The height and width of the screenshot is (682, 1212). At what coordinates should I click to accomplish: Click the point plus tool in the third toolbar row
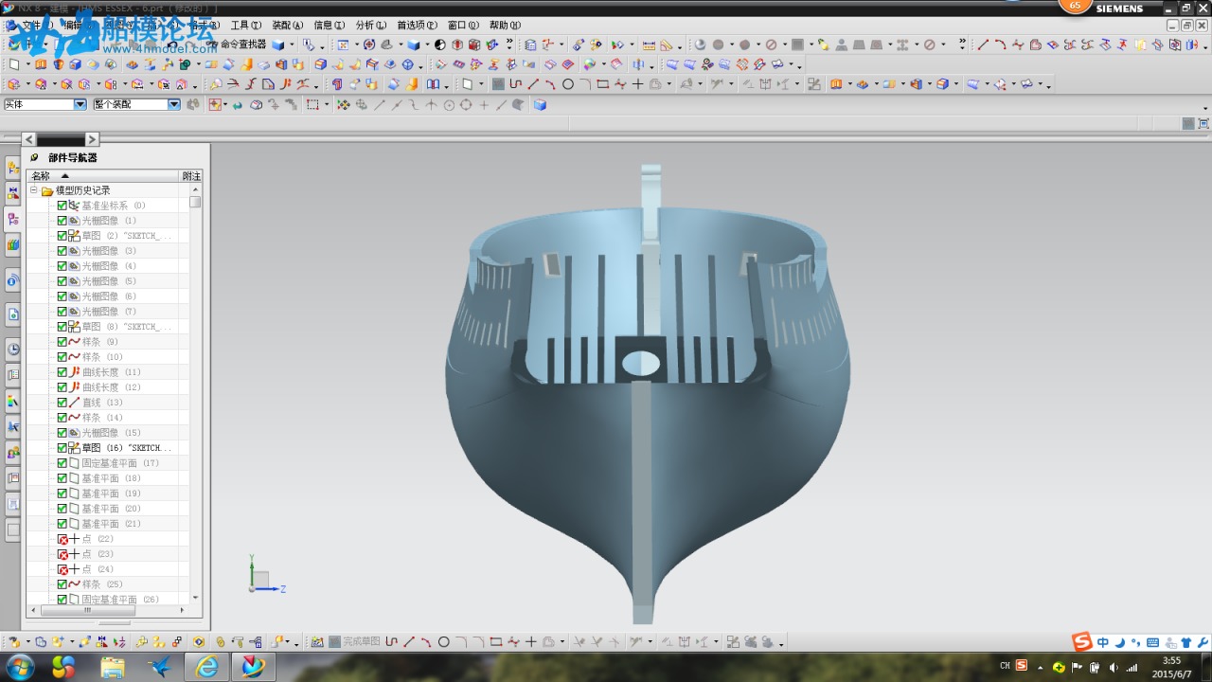(x=637, y=84)
